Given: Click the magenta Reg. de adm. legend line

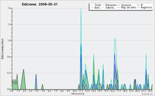Looking at the screenshot, I should [x=118, y=8].
